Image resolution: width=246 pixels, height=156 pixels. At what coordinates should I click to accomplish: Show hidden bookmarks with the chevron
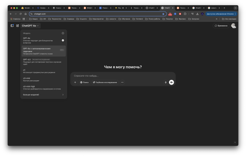tap(216, 19)
